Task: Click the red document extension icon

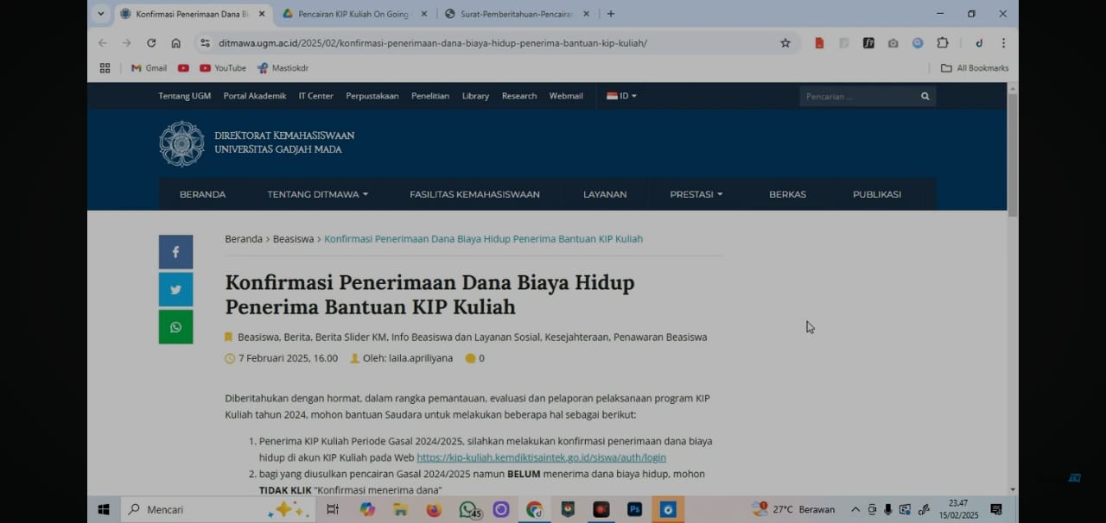Action: point(819,43)
